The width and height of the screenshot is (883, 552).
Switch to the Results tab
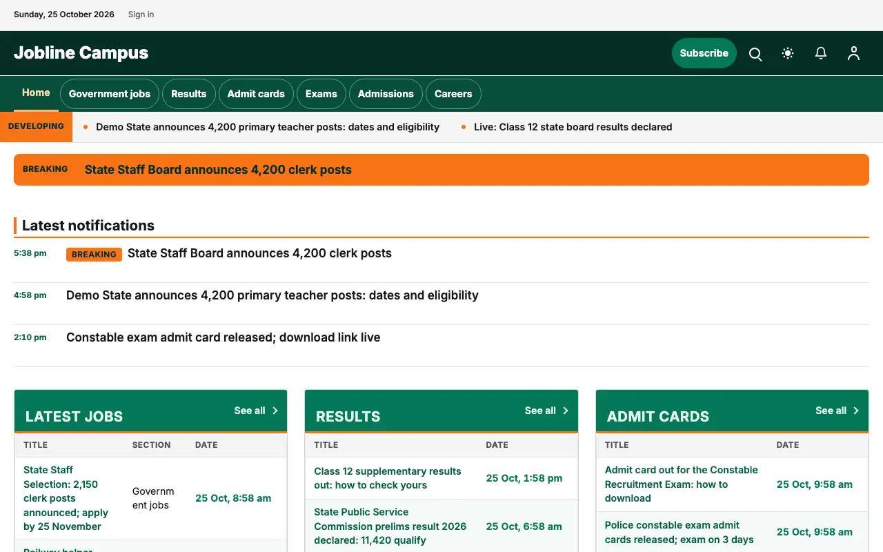(x=188, y=94)
